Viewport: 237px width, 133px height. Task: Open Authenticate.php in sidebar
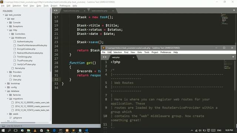pos(25,41)
